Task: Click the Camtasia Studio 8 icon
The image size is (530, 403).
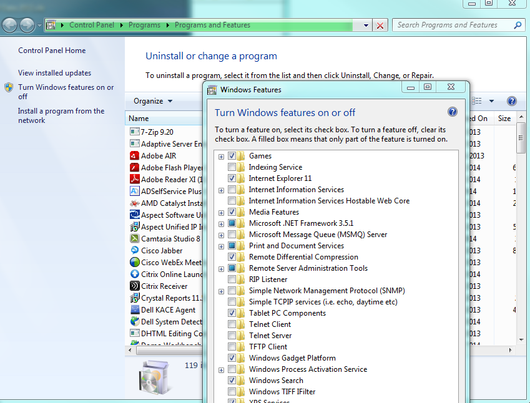Action: pyautogui.click(x=134, y=238)
